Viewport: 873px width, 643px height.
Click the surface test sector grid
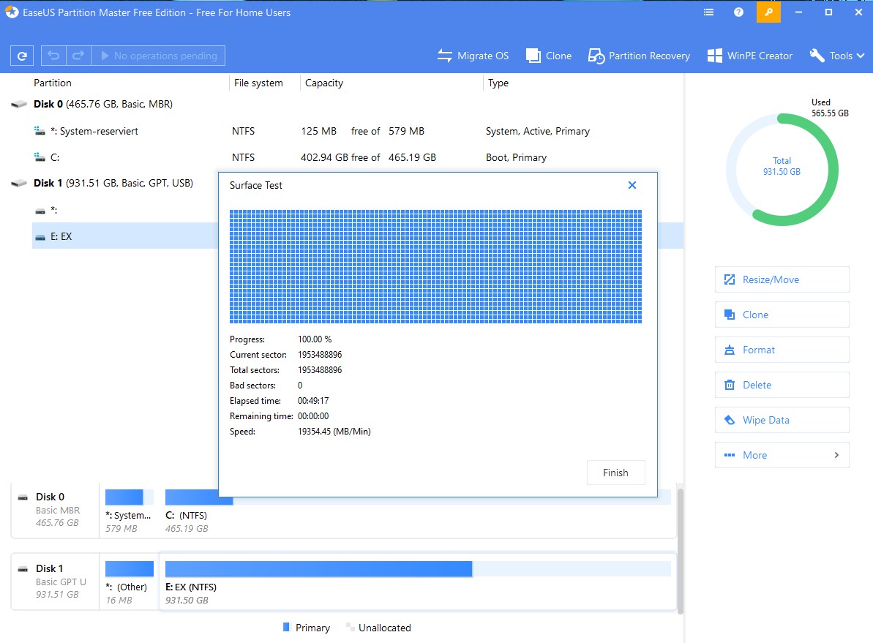click(435, 266)
